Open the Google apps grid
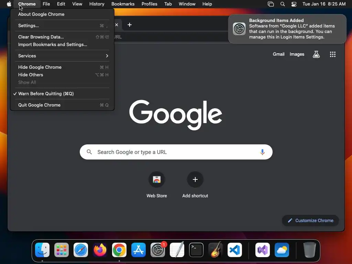 pyautogui.click(x=332, y=54)
